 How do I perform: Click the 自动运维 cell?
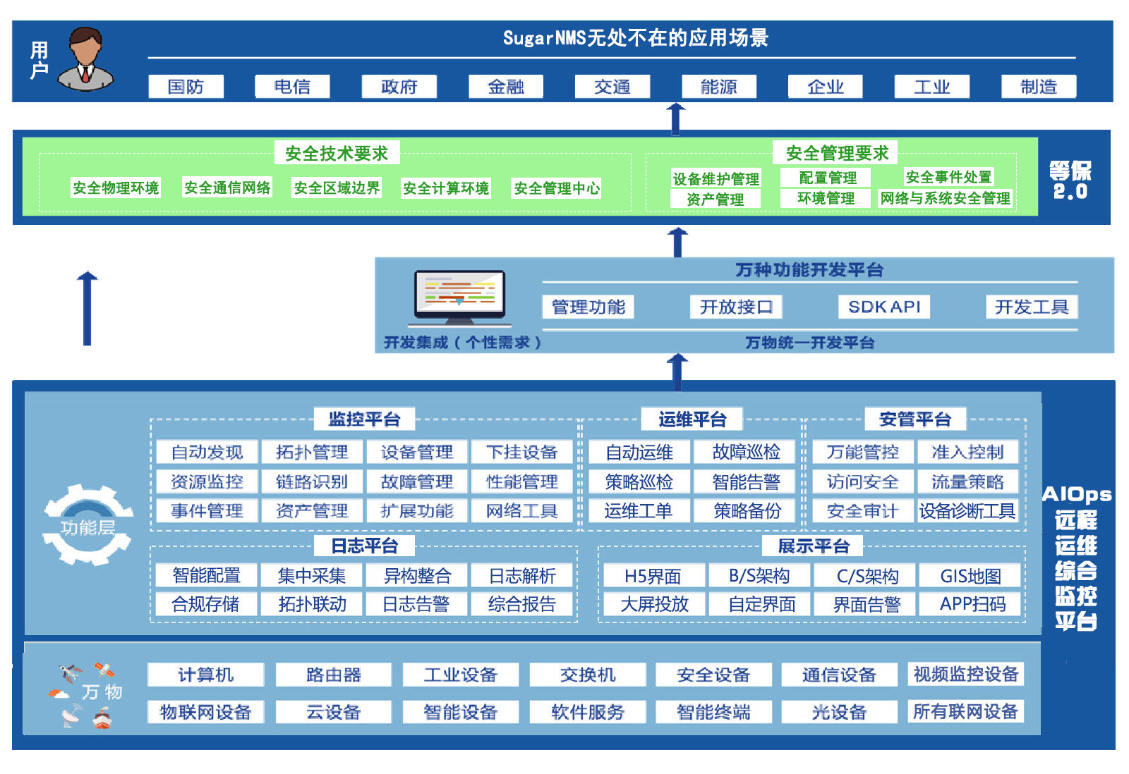point(639,452)
